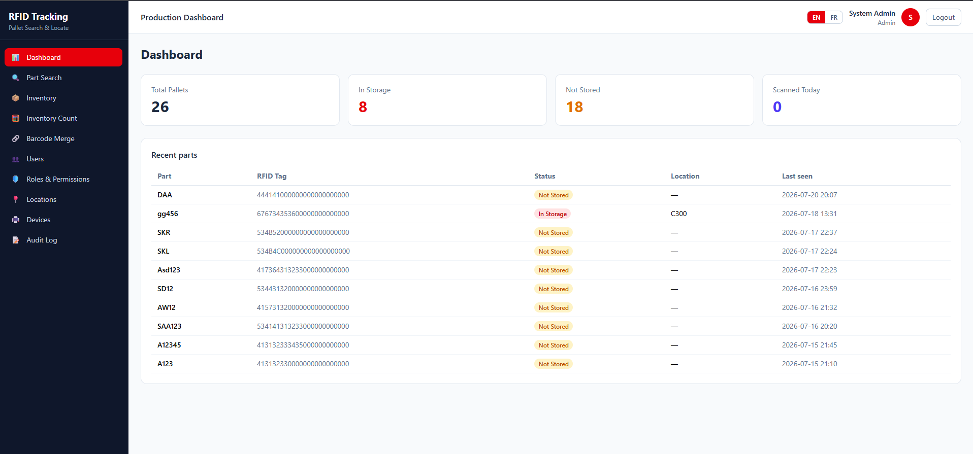Open Inventory Count from sidebar
The width and height of the screenshot is (973, 454).
pos(63,118)
